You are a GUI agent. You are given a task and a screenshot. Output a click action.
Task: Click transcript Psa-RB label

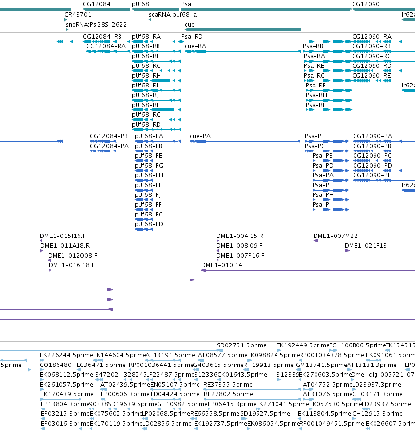[x=313, y=46]
